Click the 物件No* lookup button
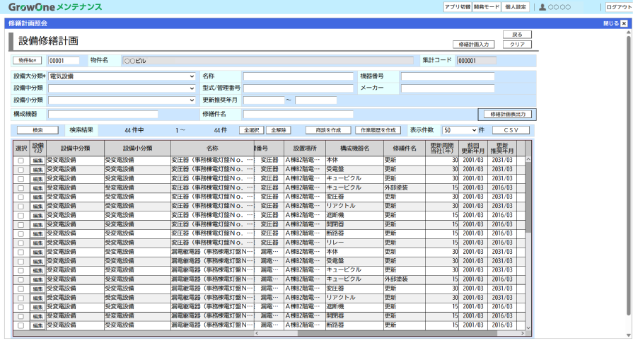633x343 pixels. pyautogui.click(x=27, y=61)
